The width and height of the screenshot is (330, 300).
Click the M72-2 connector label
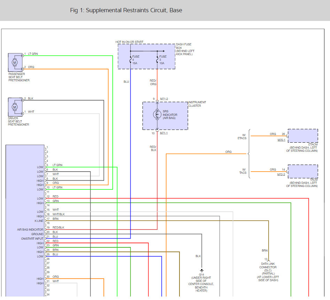[281, 174]
